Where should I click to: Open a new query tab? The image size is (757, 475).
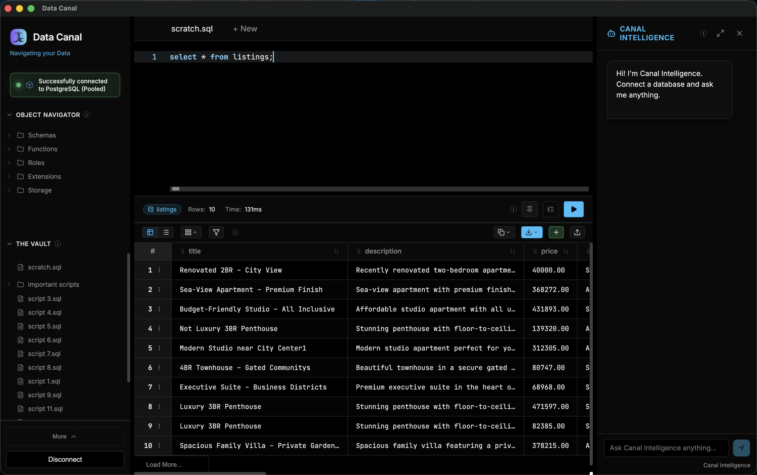pyautogui.click(x=245, y=28)
